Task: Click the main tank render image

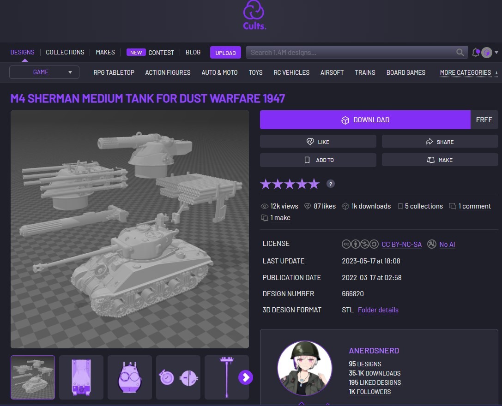Action: tap(130, 229)
